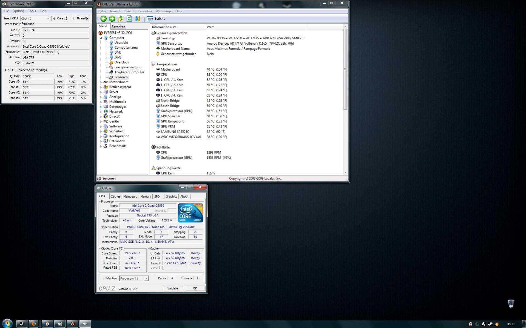Open the Ansicht menu in EVEREST
This screenshot has height=328, width=526.
point(115,11)
